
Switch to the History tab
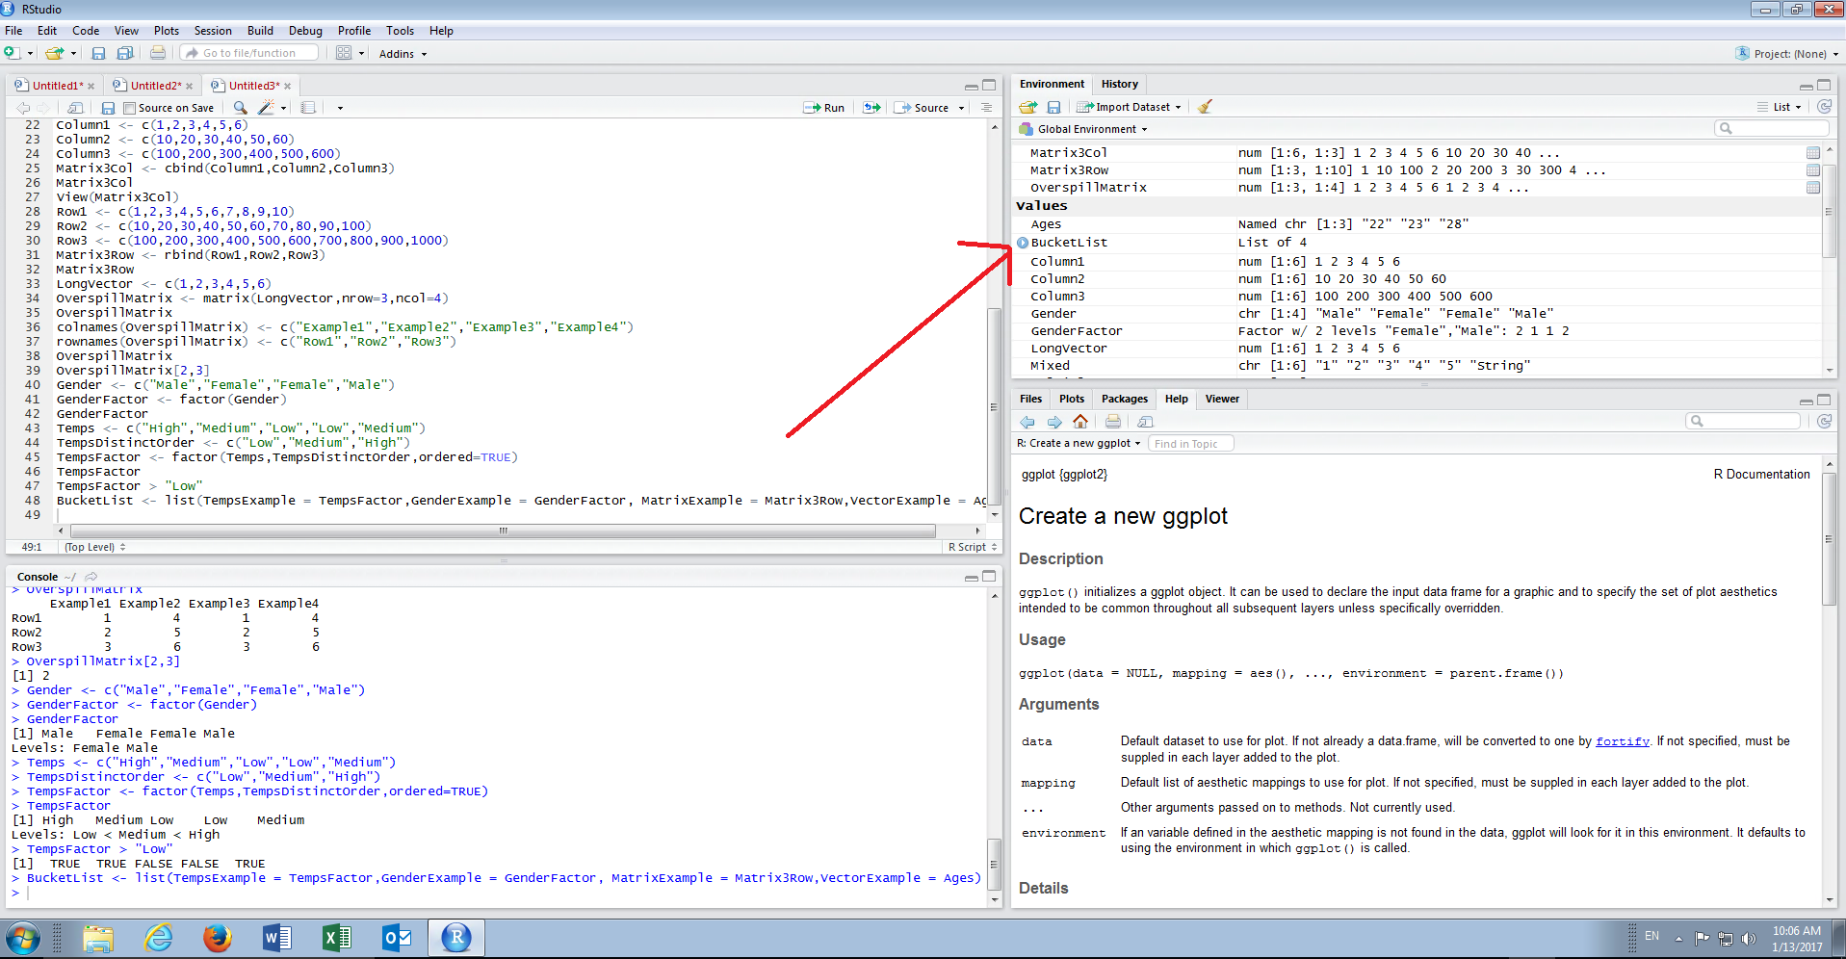click(1119, 84)
